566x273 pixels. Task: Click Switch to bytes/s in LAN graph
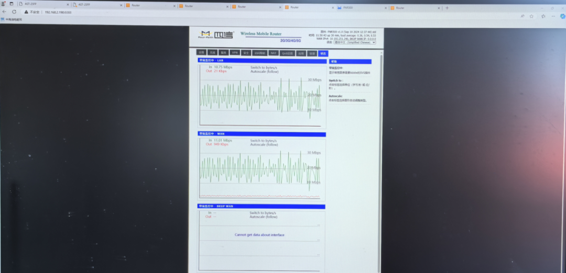pyautogui.click(x=263, y=67)
